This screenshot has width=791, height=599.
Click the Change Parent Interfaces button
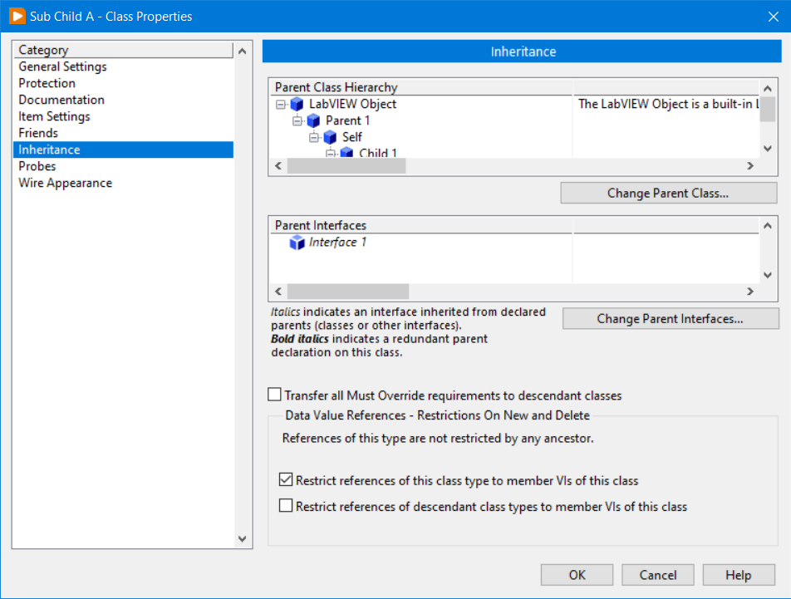pyautogui.click(x=671, y=319)
